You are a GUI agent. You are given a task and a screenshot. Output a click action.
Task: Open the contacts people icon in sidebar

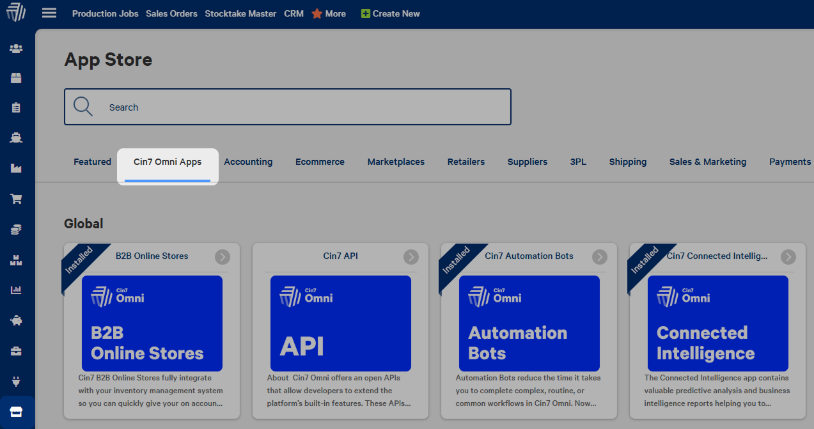[17, 49]
